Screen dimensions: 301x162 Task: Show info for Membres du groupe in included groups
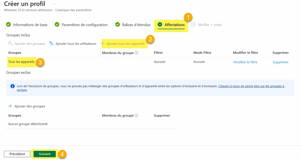[x=136, y=53]
